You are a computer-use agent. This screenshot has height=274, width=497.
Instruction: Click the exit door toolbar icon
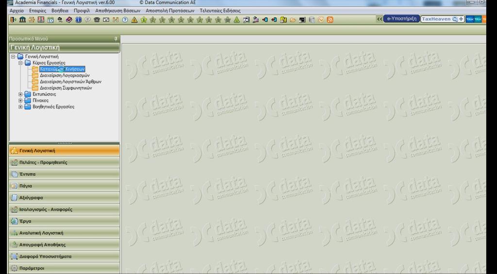coord(13,19)
